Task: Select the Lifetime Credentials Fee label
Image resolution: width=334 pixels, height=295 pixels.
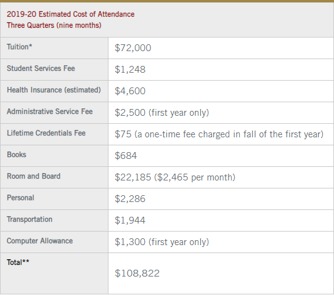Action: click(x=46, y=133)
